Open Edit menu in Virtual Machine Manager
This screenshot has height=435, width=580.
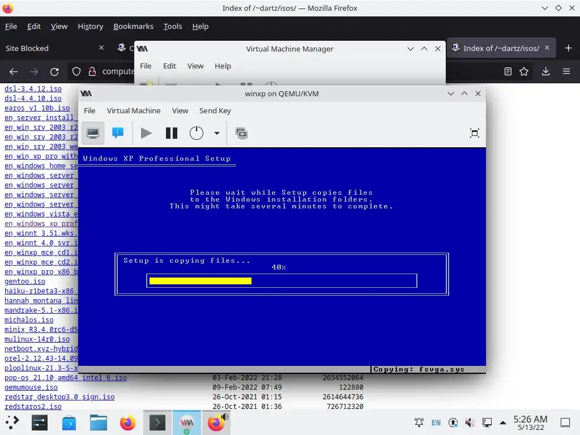(169, 66)
